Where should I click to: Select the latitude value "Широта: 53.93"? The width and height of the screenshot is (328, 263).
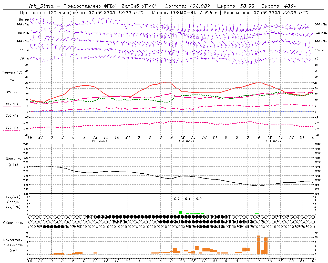(236, 6)
